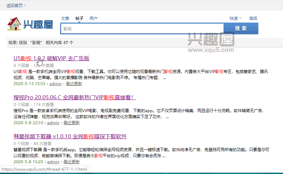Open the 彗星视频下载器 v1.0.10 post

pyautogui.click(x=70, y=136)
